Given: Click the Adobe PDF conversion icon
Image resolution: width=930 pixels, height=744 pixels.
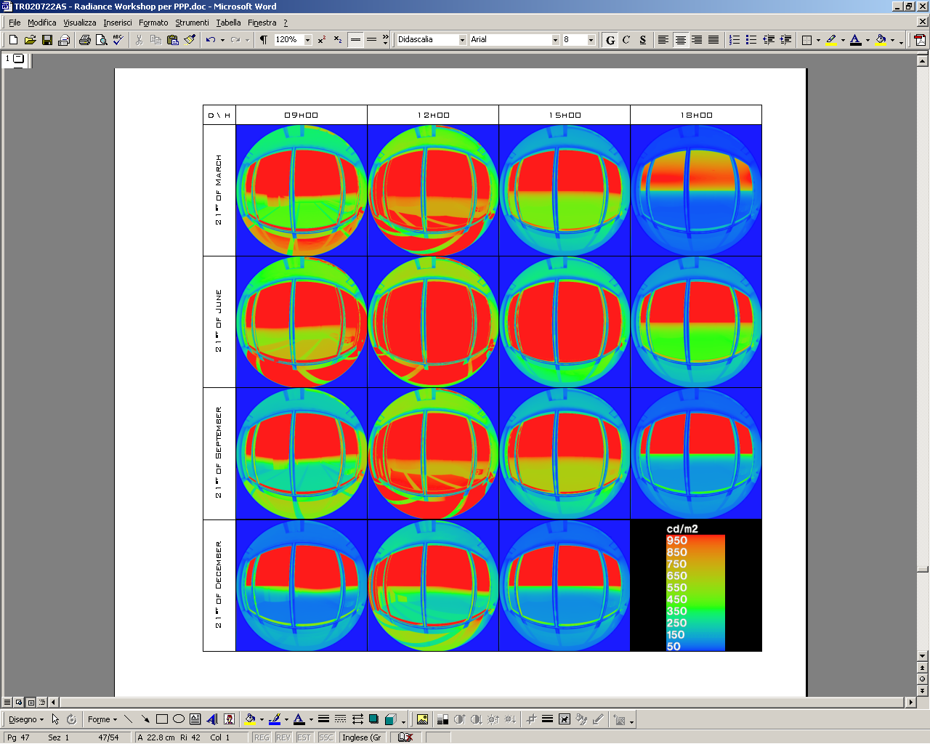Looking at the screenshot, I should point(920,40).
